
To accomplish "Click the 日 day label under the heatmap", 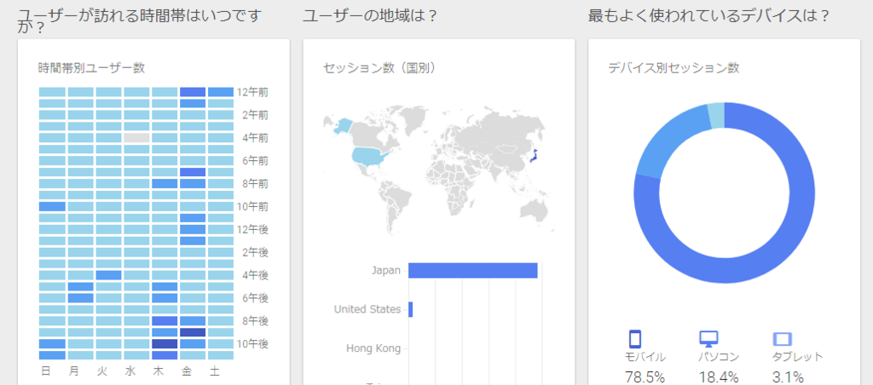I will (46, 371).
